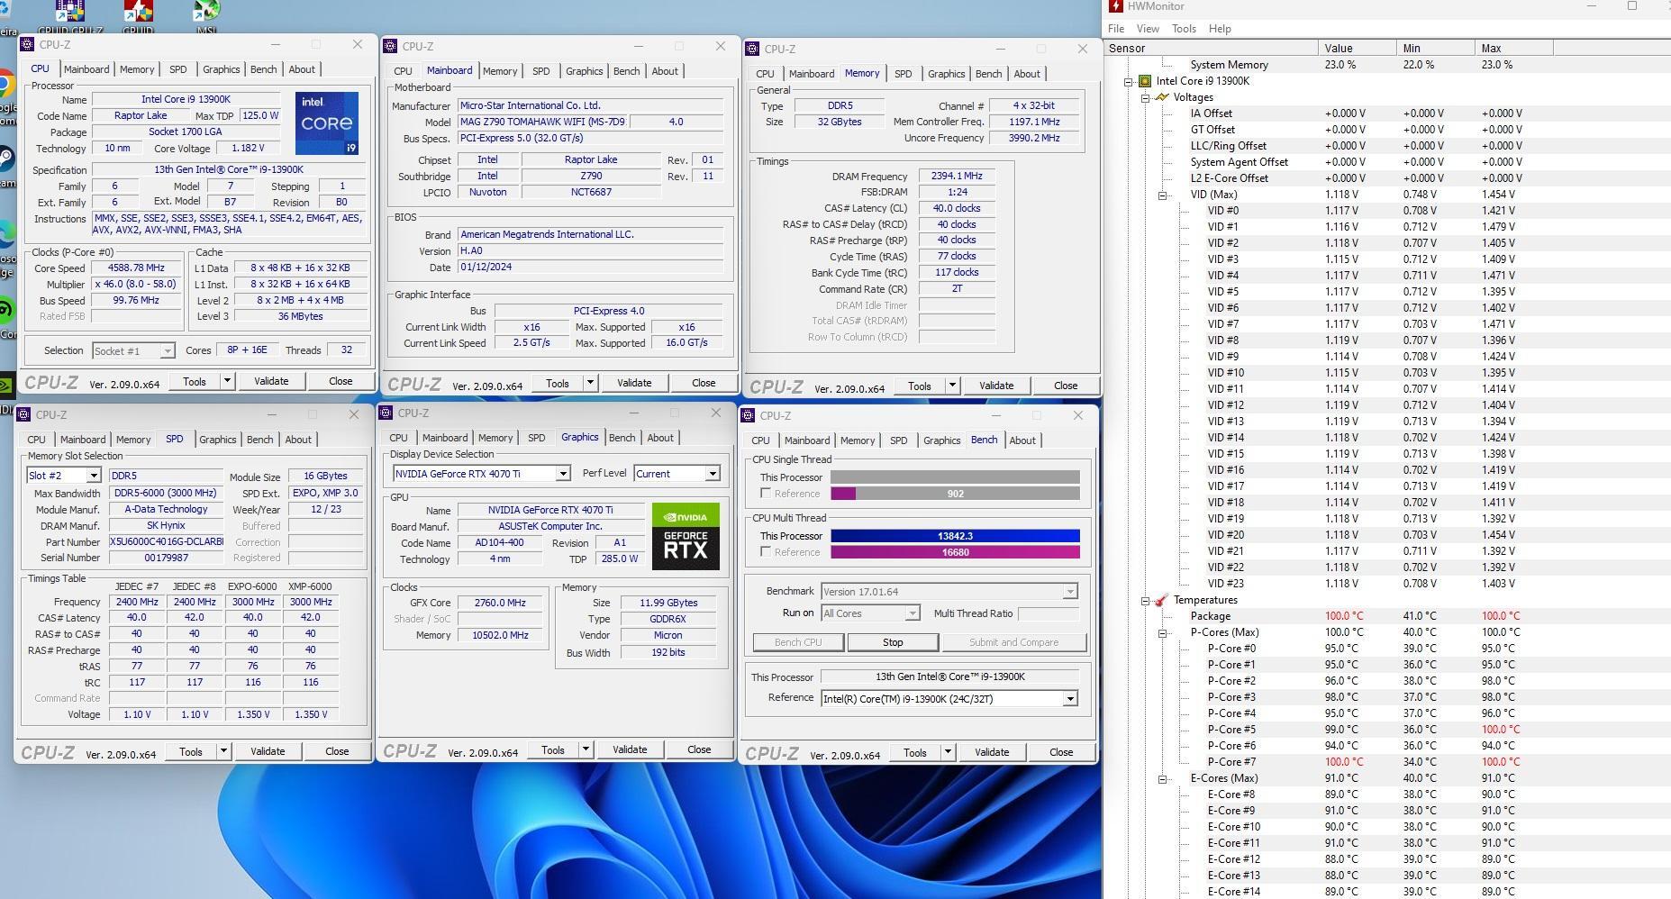Open the Help menu in HWMonitor

point(1220,29)
